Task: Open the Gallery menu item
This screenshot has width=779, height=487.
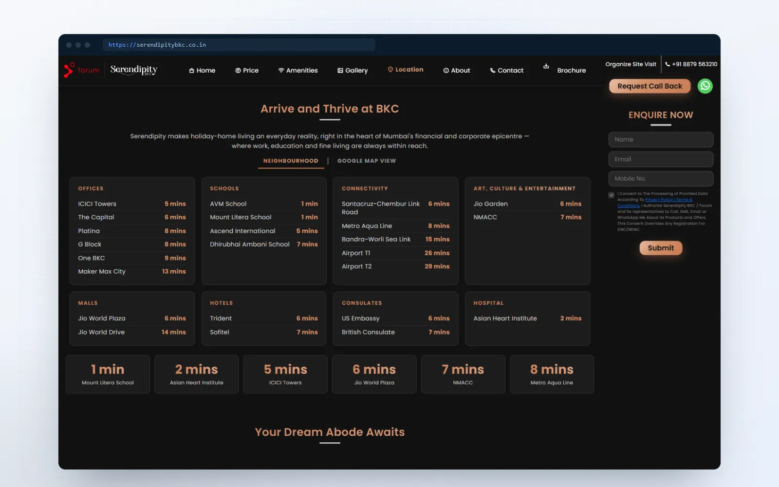Action: point(352,71)
